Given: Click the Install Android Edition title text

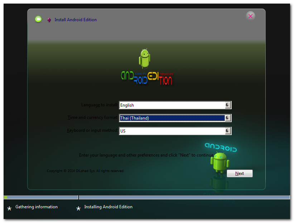Looking at the screenshot, I should [x=76, y=20].
